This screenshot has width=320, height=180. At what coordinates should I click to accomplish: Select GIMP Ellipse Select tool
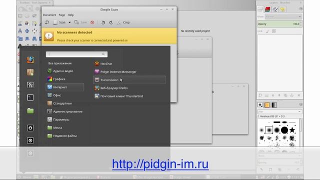pos(27,15)
